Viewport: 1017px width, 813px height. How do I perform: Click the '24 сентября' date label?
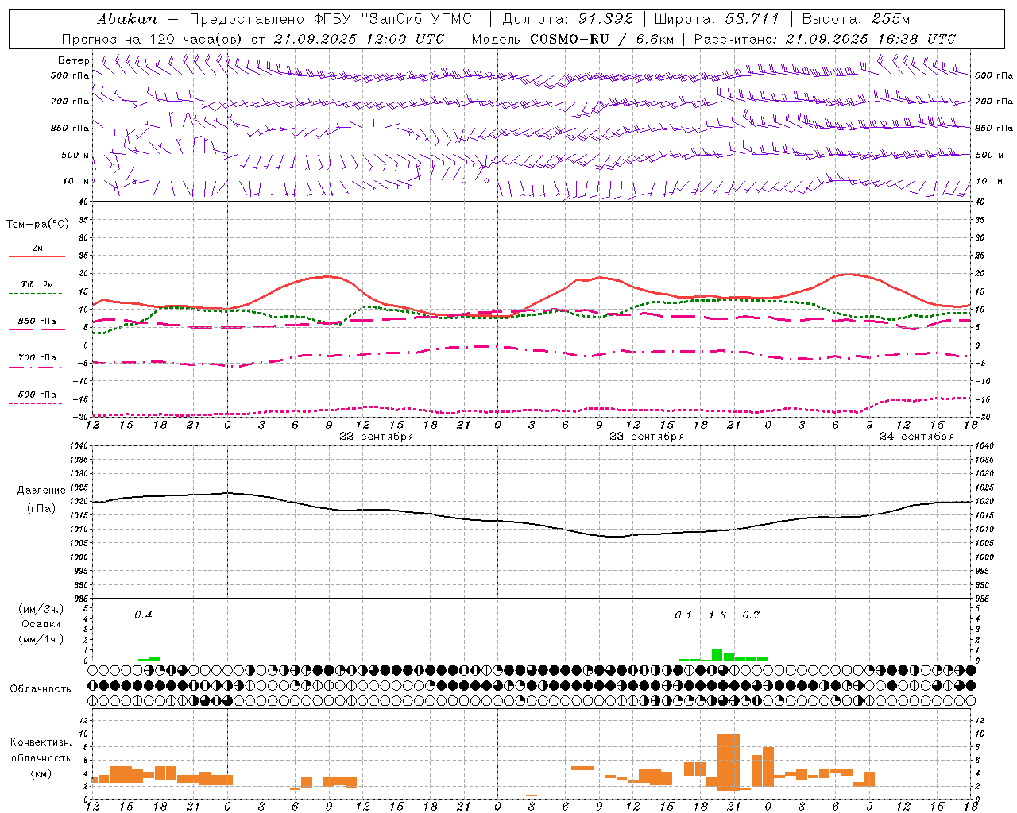(x=917, y=437)
